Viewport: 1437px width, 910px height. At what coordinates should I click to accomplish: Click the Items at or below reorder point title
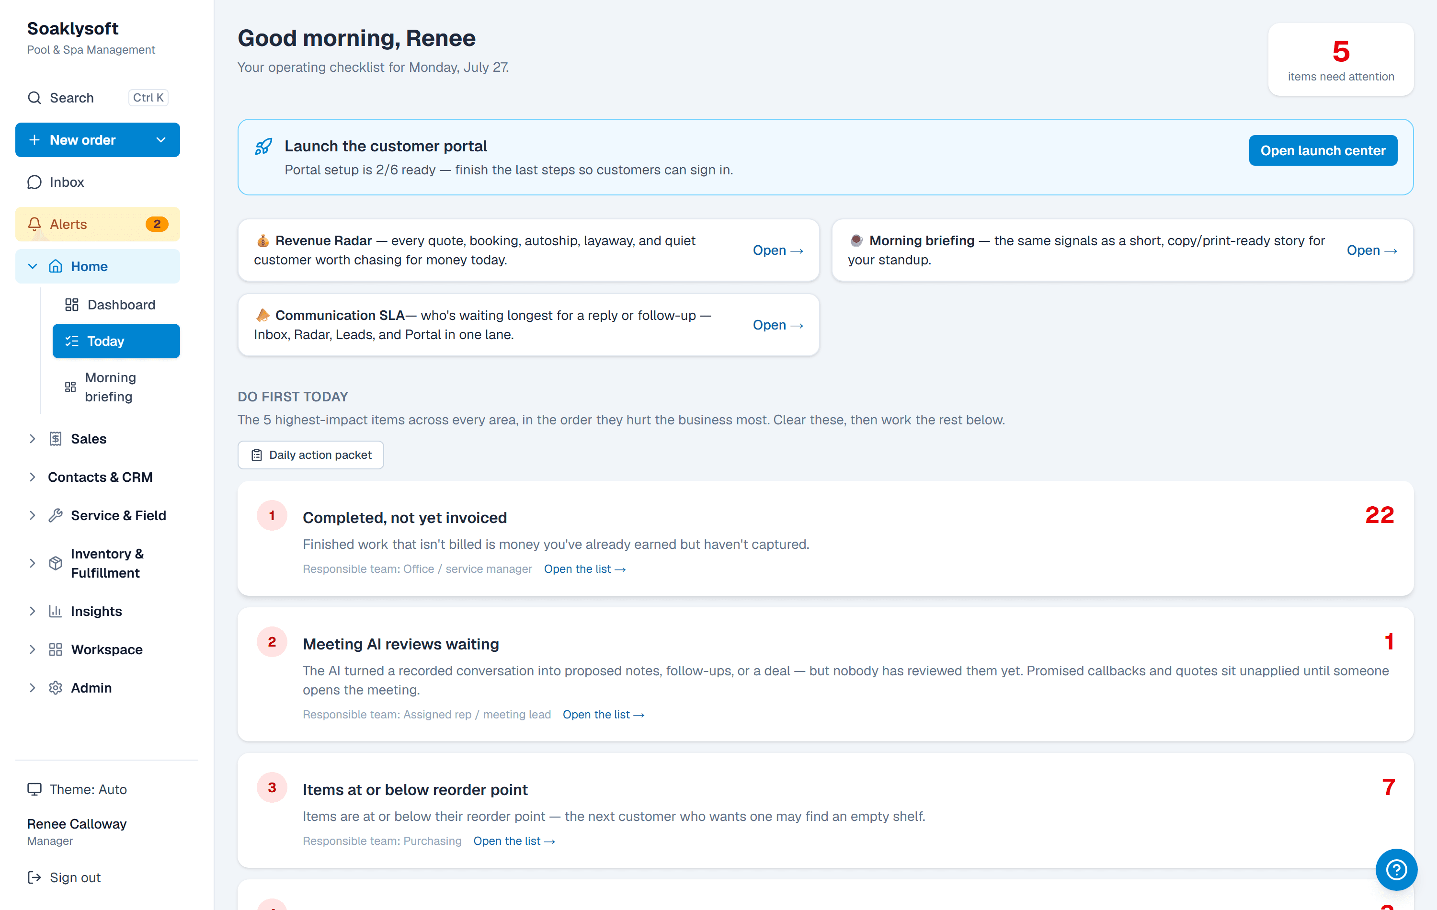[415, 789]
